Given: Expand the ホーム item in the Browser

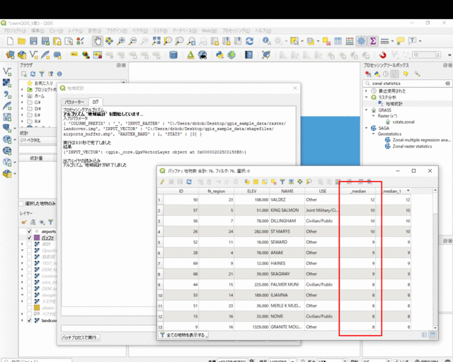Looking at the screenshot, I should 22,96.
